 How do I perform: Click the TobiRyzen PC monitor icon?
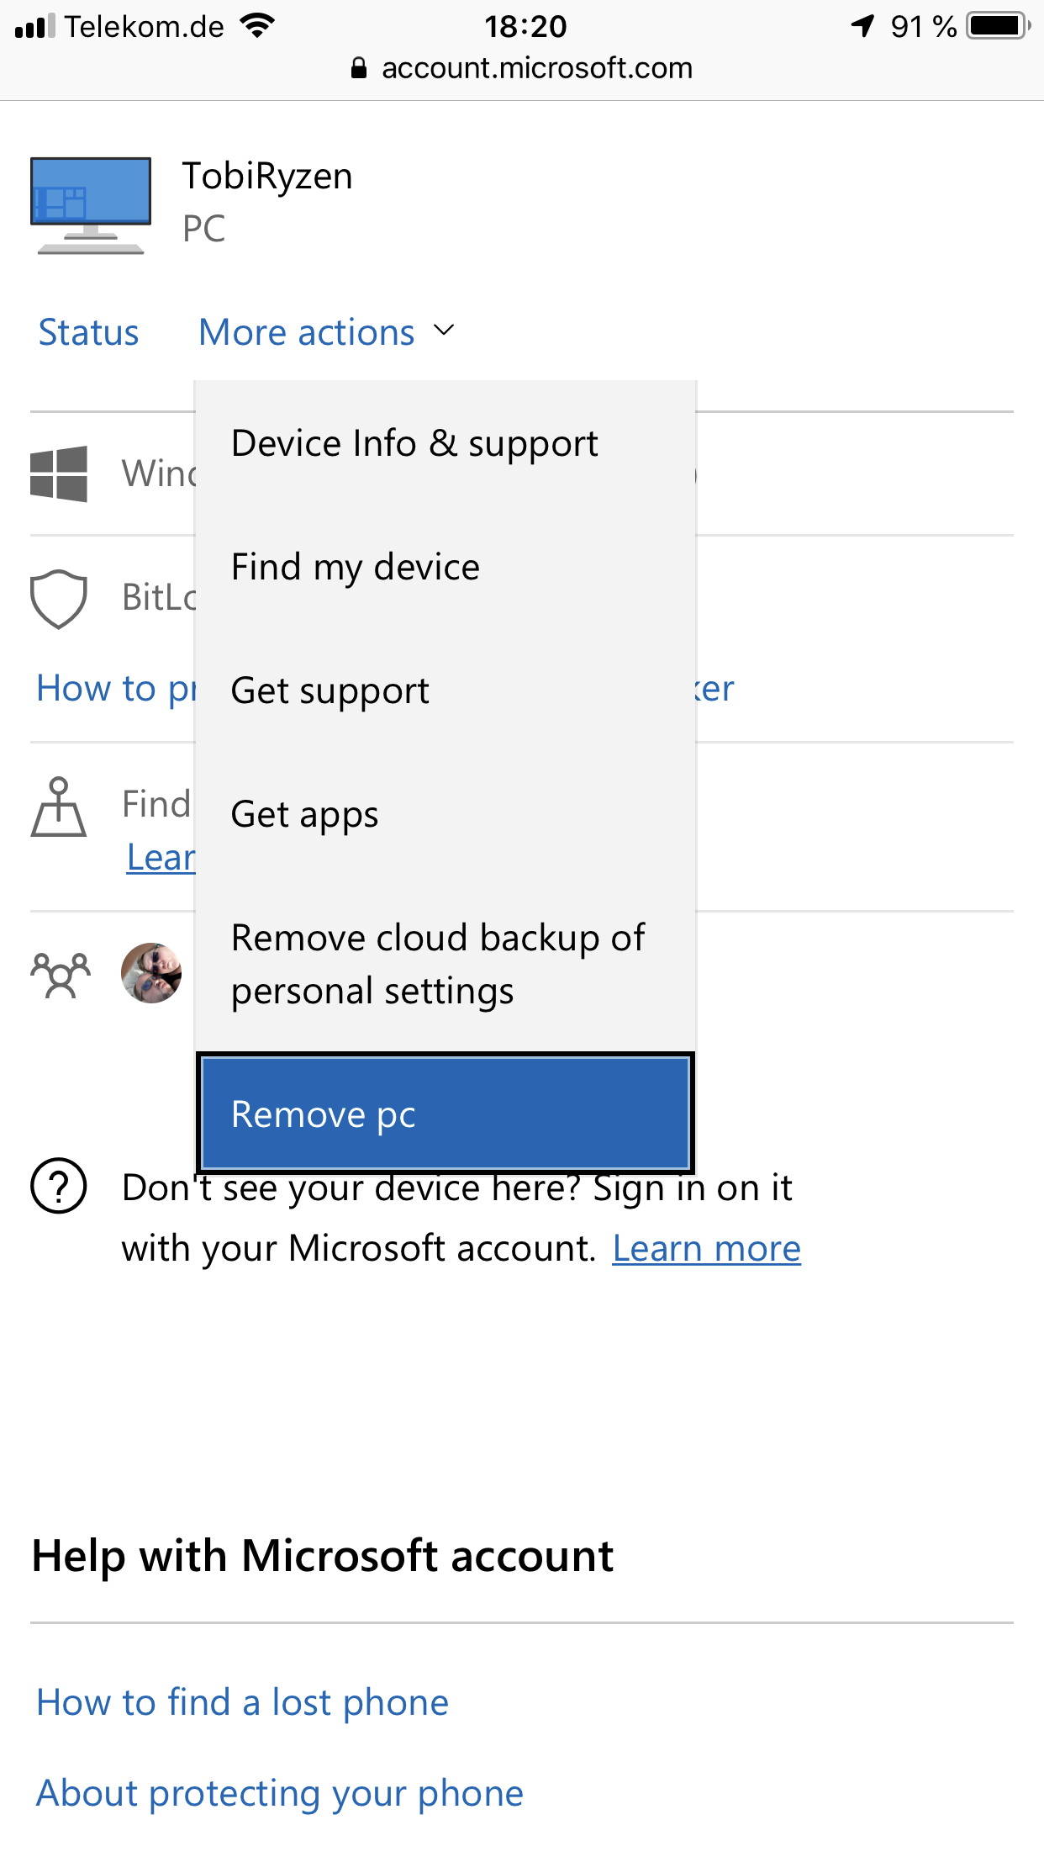click(x=91, y=204)
